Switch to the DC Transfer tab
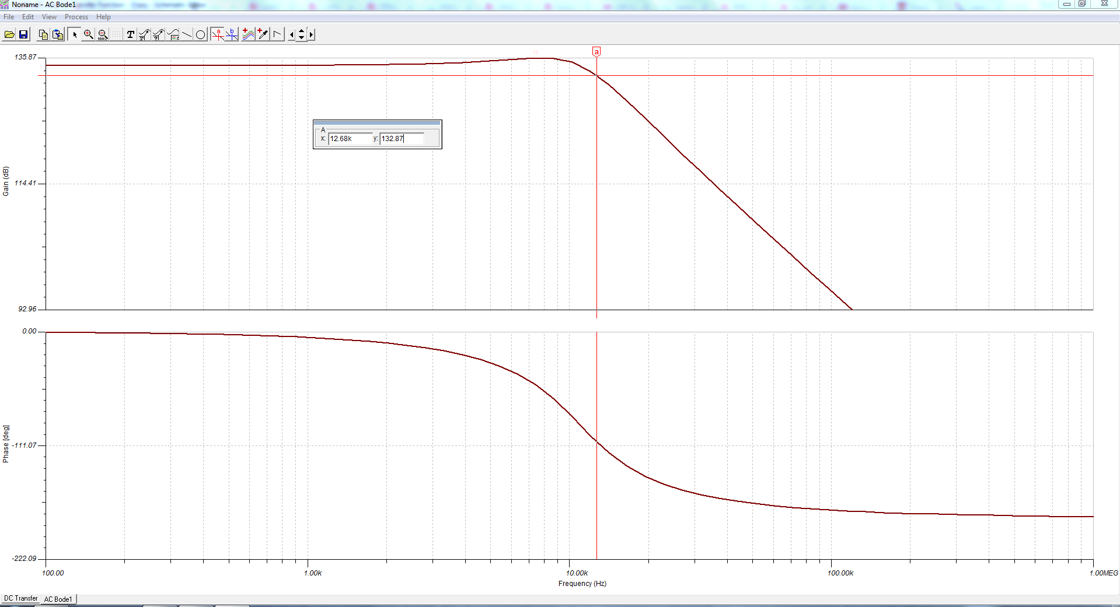This screenshot has width=1120, height=607. pyautogui.click(x=20, y=598)
